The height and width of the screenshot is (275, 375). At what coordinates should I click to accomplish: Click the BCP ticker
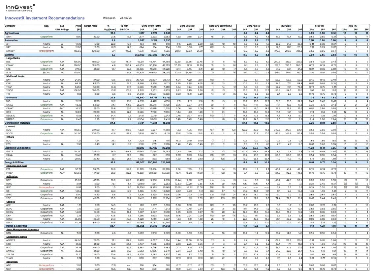click(8, 180)
